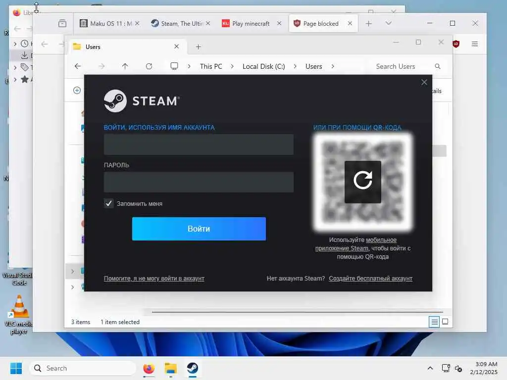The image size is (507, 380).
Task: Expand the chevron after Users breadcrumb
Action: click(333, 66)
